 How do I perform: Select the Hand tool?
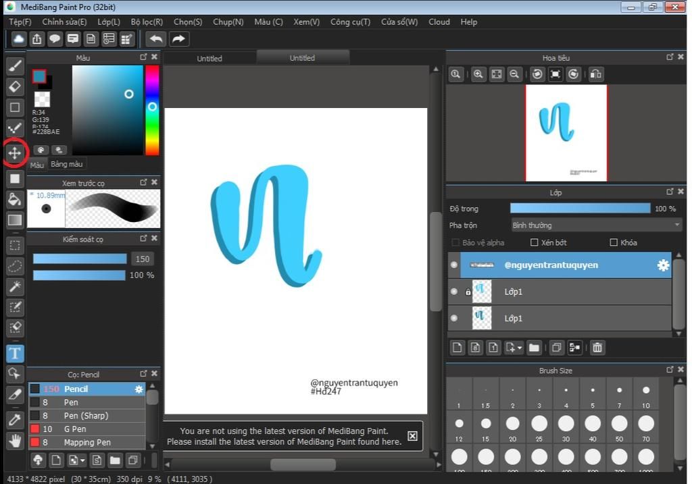(15, 440)
